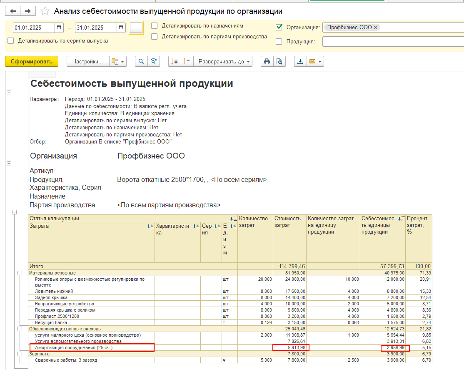This screenshot has height=370, width=464.
Task: Open dropdown arrow beside email icon
Action: (x=320, y=62)
